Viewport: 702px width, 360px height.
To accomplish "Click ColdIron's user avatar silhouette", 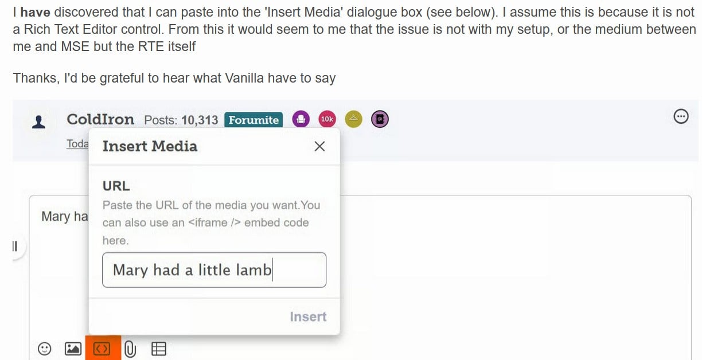I will tap(39, 121).
